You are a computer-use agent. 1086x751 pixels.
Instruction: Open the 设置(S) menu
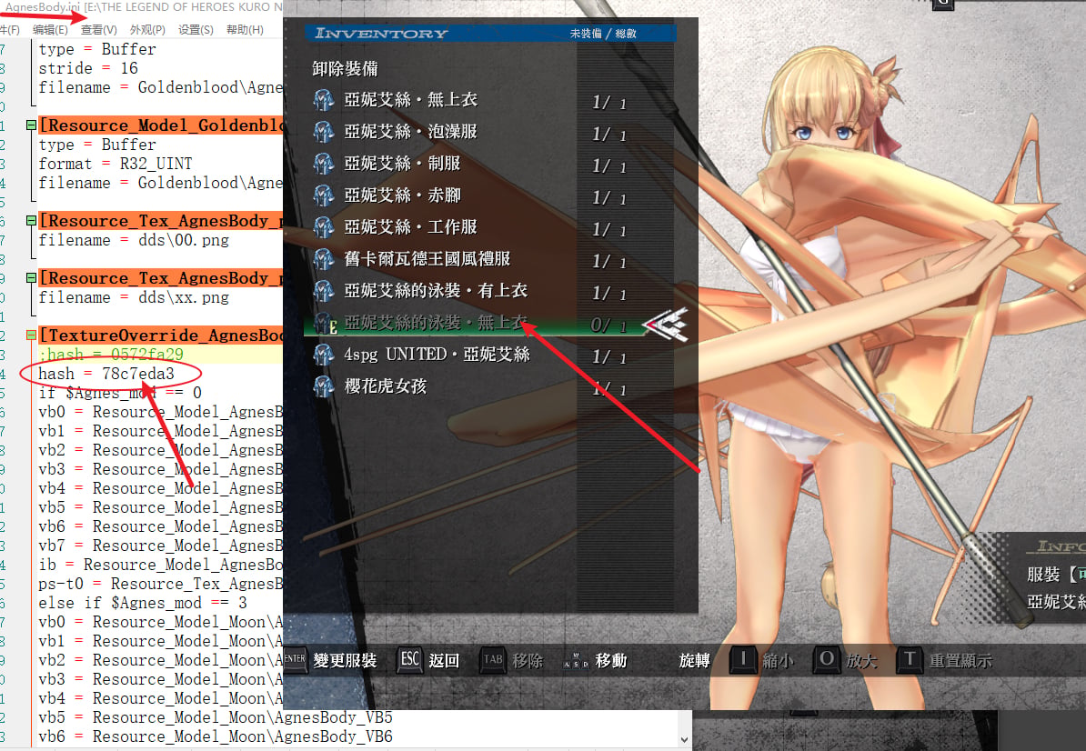pyautogui.click(x=196, y=30)
